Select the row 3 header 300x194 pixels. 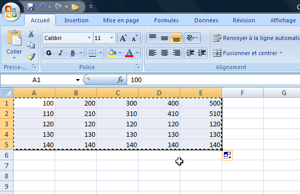click(x=7, y=124)
